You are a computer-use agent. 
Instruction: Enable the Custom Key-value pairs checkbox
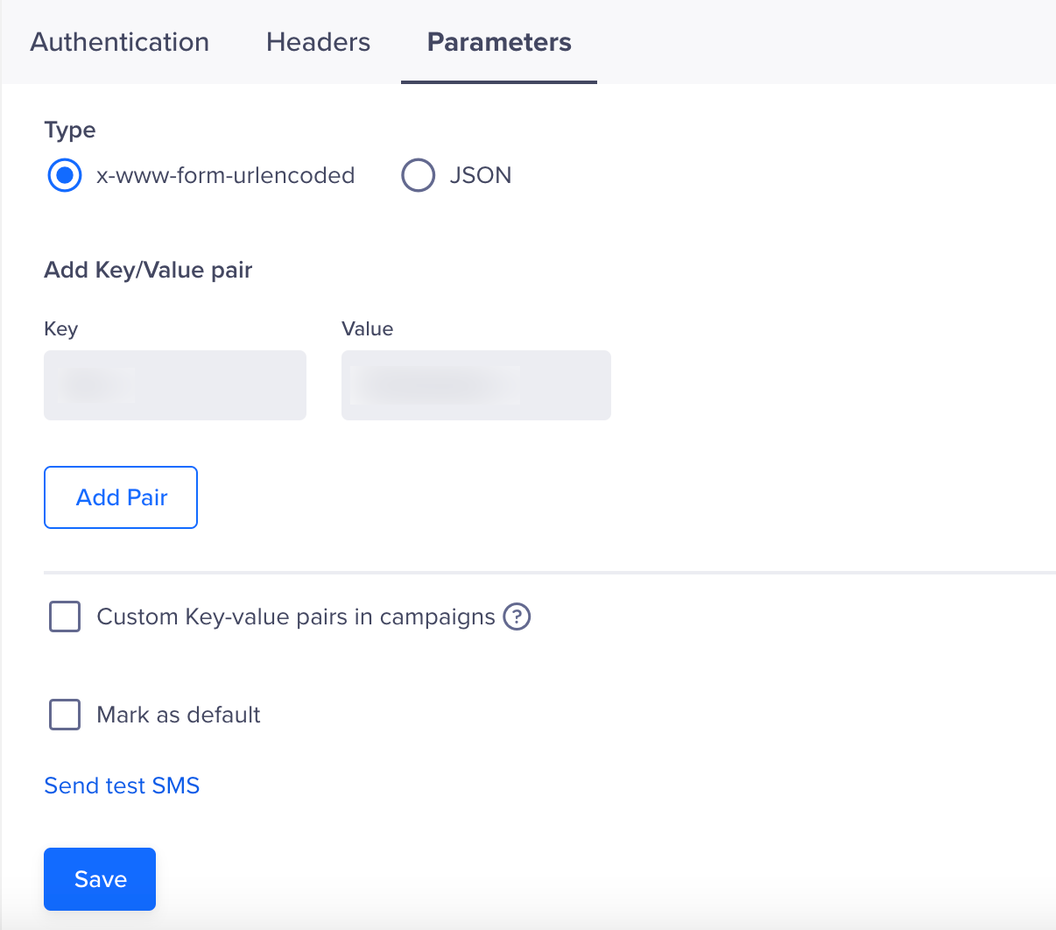coord(65,616)
